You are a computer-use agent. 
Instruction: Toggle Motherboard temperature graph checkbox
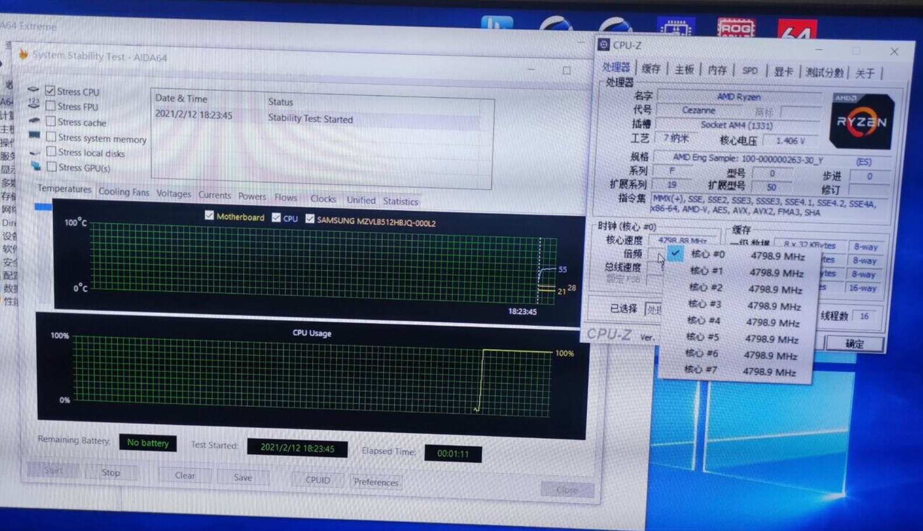(209, 215)
